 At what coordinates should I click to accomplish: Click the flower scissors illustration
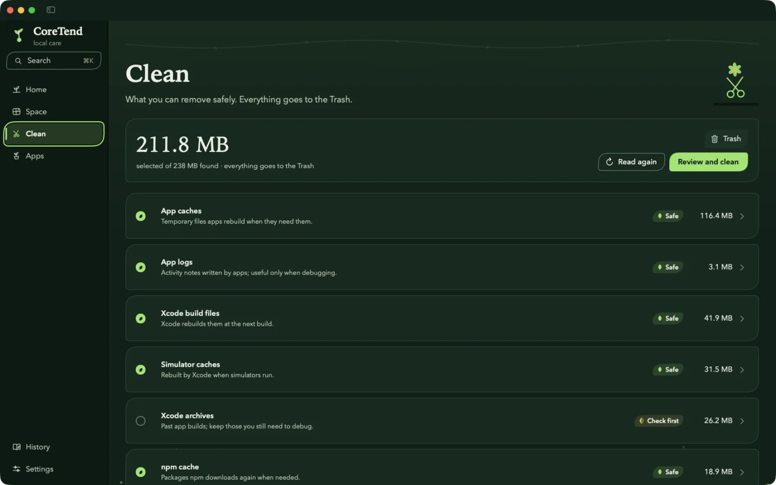735,81
